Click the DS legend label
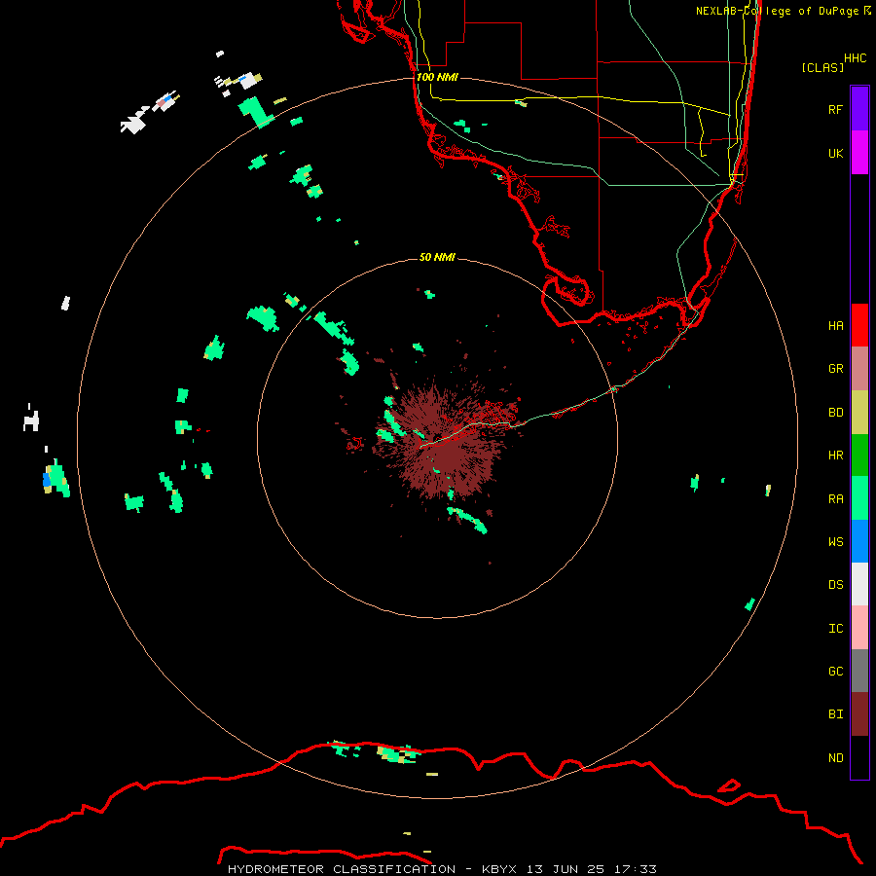 (835, 585)
